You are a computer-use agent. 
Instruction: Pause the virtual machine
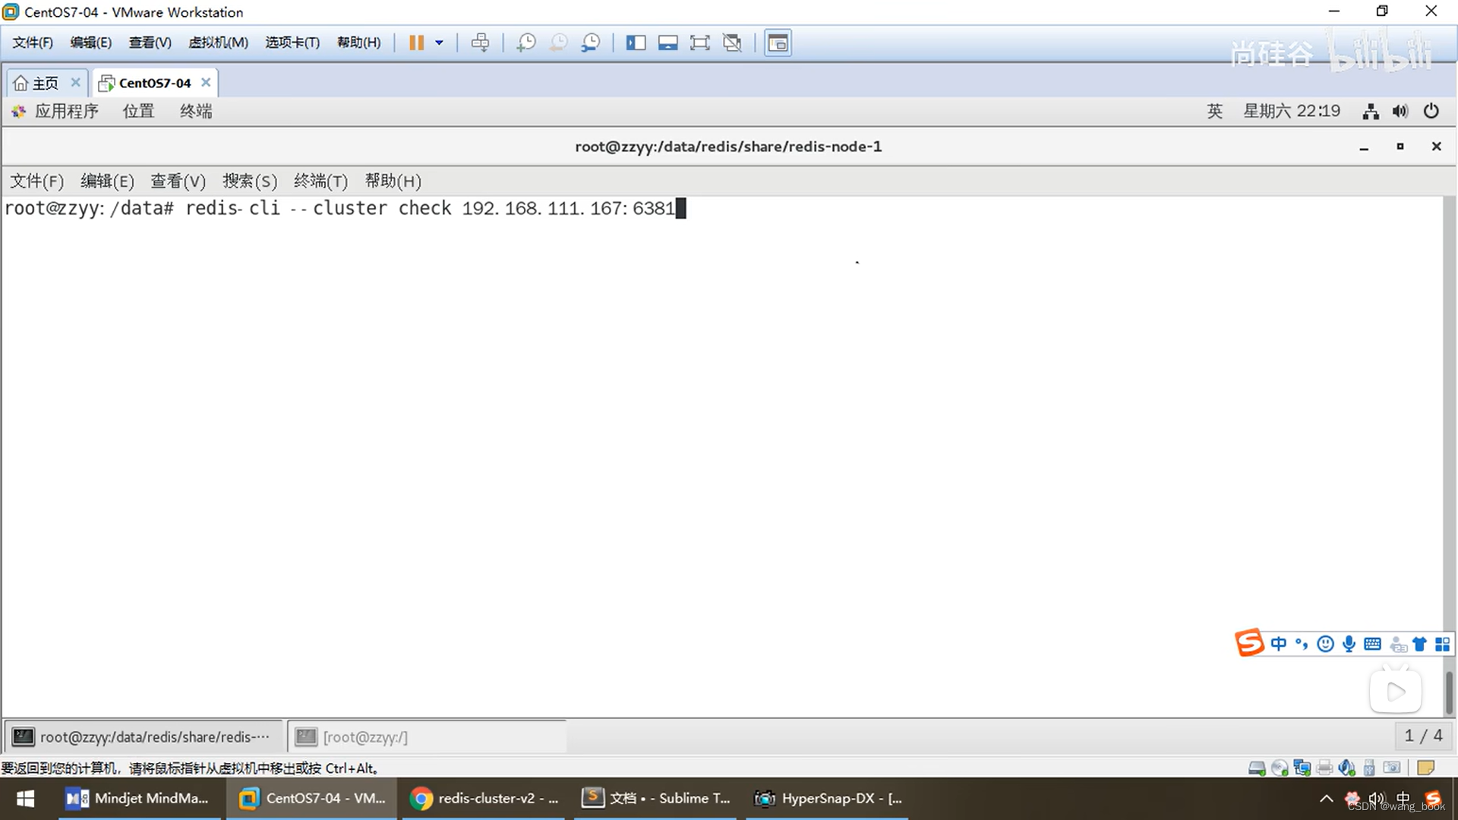416,43
